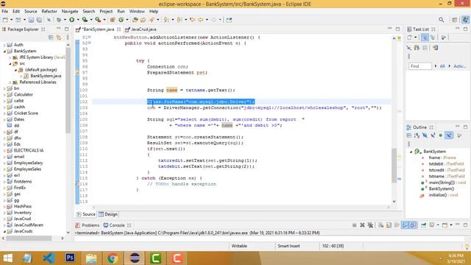Click the Find field in Task List

[420, 66]
